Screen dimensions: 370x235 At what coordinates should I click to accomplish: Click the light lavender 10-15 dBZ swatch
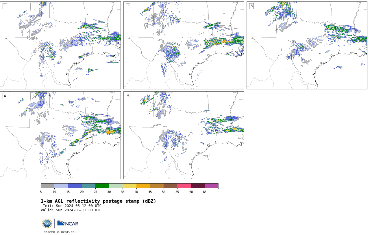coord(61,186)
